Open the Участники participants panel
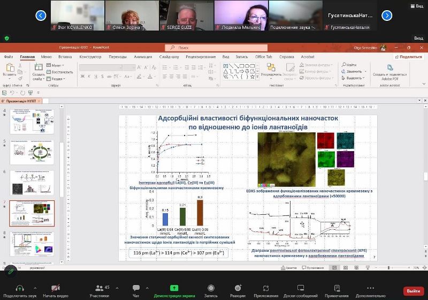 pyautogui.click(x=99, y=288)
